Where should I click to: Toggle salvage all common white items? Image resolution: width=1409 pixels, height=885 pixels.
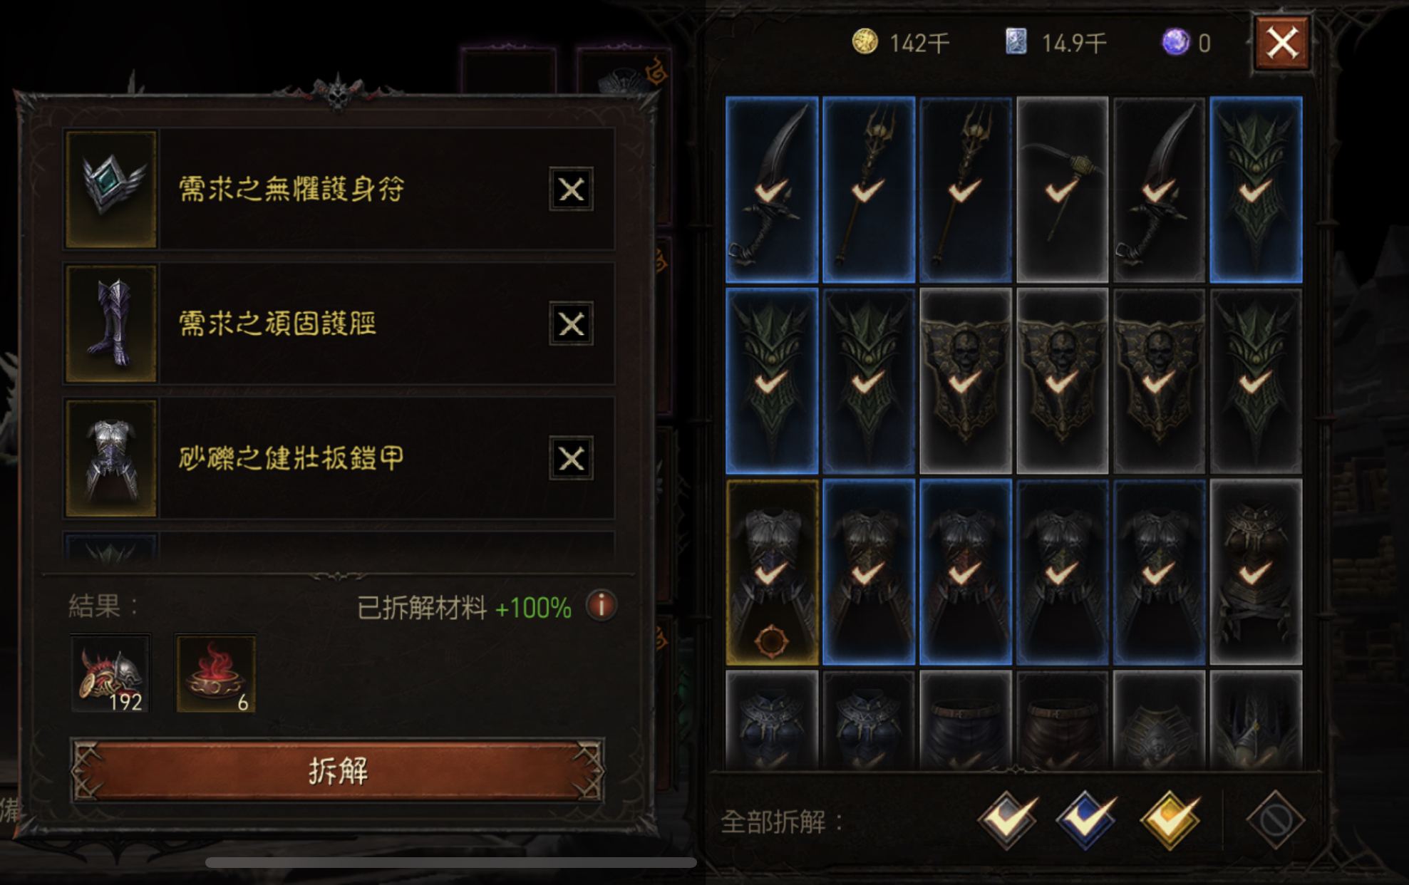coord(1007,819)
